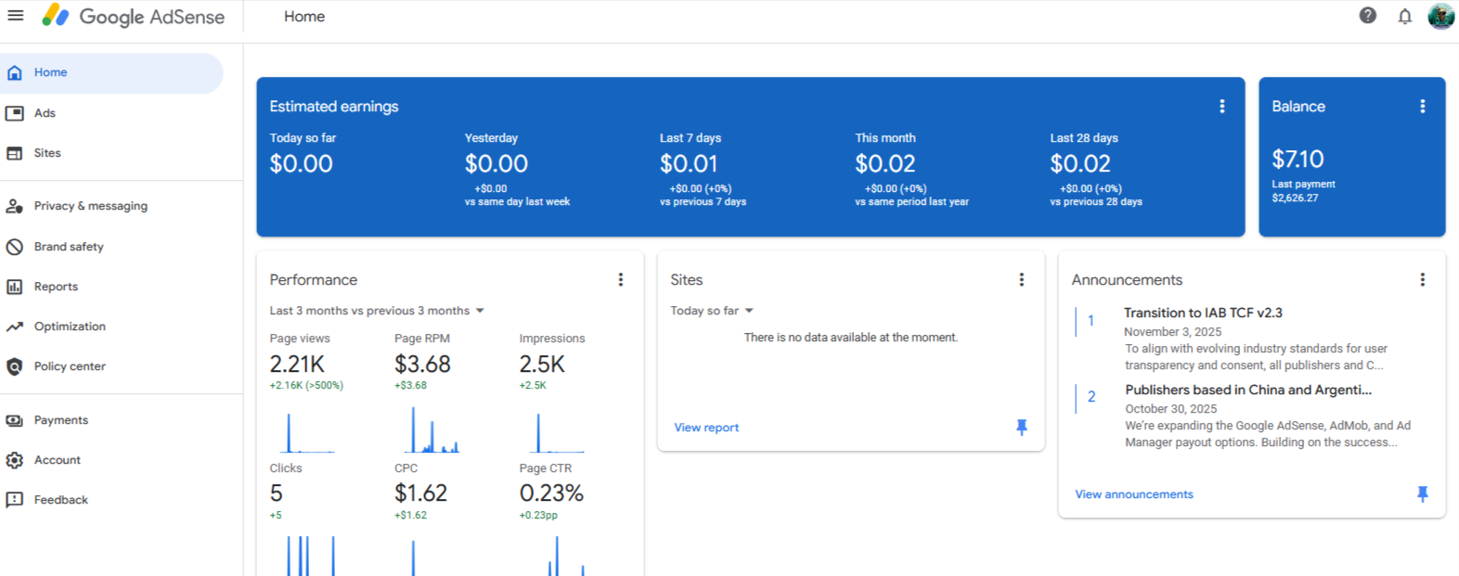The width and height of the screenshot is (1459, 576).
Task: Click the View report link
Action: pos(706,428)
